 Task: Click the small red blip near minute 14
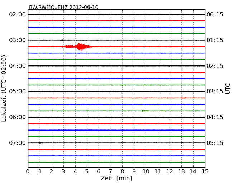[x=199, y=72]
